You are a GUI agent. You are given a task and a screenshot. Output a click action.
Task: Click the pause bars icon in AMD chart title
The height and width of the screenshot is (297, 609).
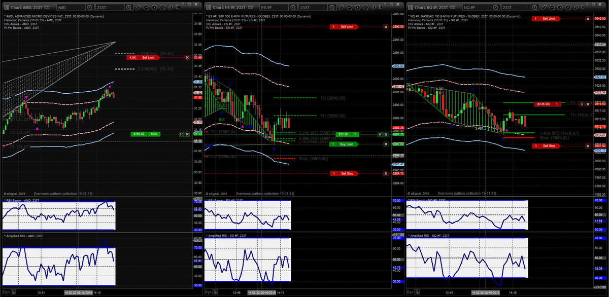click(7, 8)
